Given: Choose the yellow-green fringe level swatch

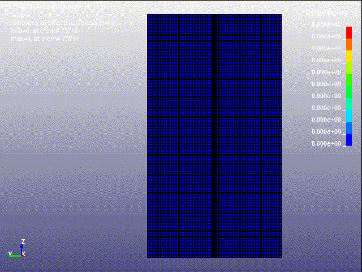Looking at the screenshot, I should [x=349, y=68].
